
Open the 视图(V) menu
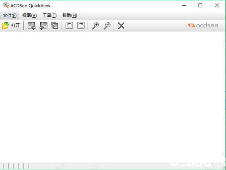[29, 15]
